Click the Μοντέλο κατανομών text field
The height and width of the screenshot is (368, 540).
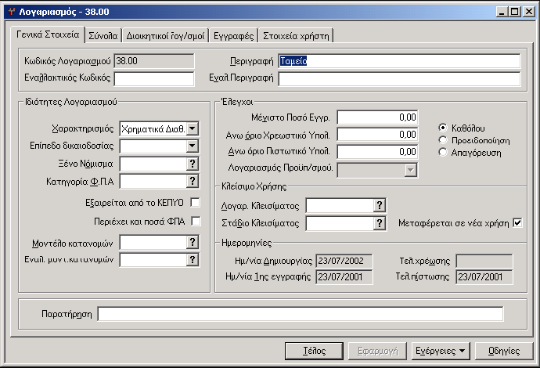tap(153, 242)
